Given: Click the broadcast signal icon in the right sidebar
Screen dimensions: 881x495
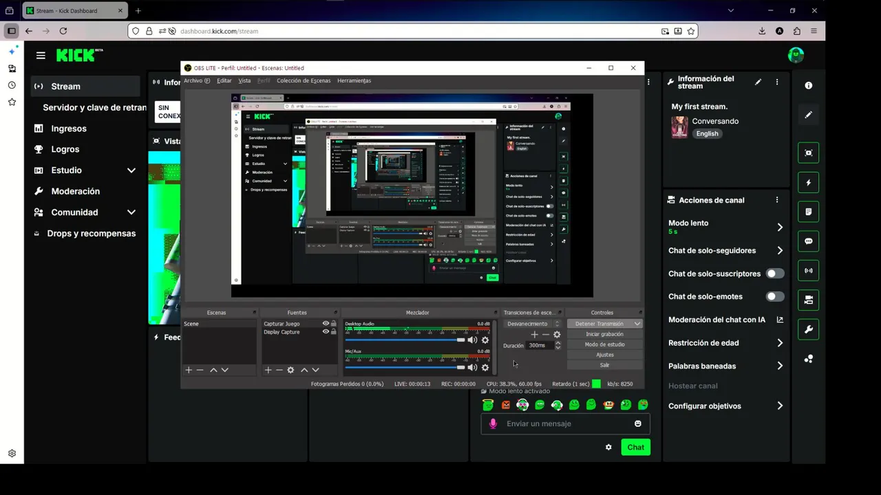Looking at the screenshot, I should [809, 270].
